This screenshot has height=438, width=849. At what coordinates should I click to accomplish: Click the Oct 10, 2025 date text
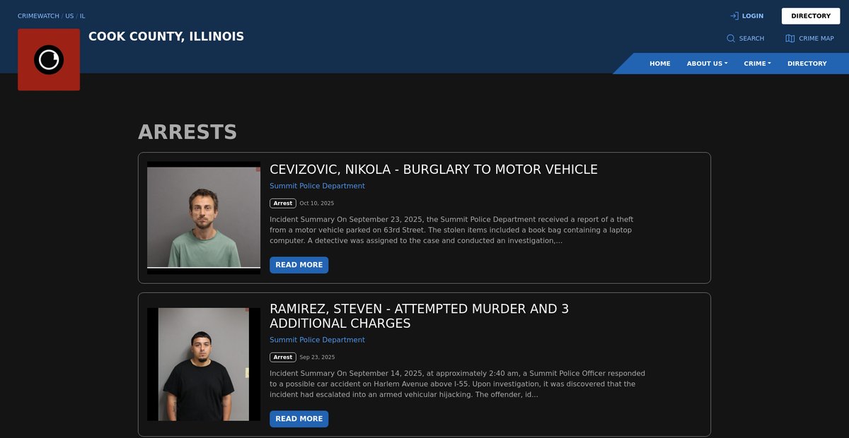(317, 203)
